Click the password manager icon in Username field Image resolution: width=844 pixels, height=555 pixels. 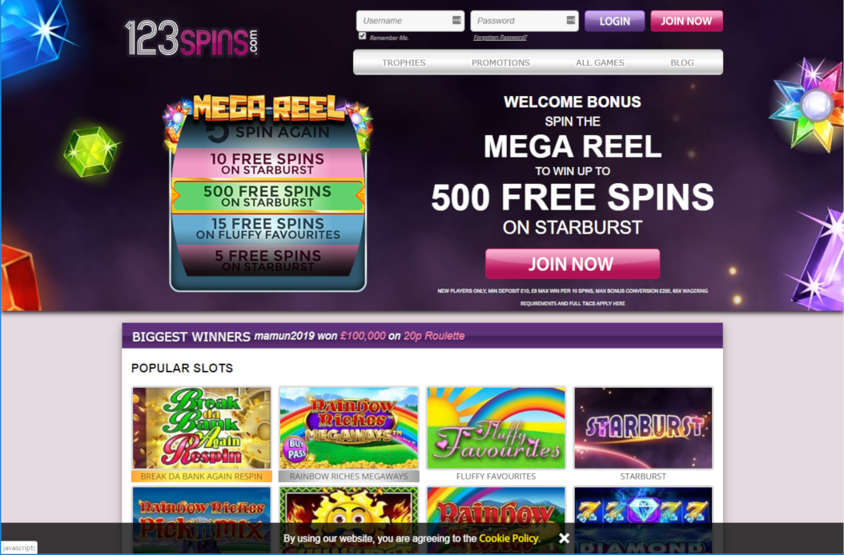(456, 21)
